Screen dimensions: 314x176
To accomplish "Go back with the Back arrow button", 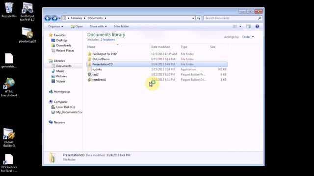I will click(x=48, y=18).
